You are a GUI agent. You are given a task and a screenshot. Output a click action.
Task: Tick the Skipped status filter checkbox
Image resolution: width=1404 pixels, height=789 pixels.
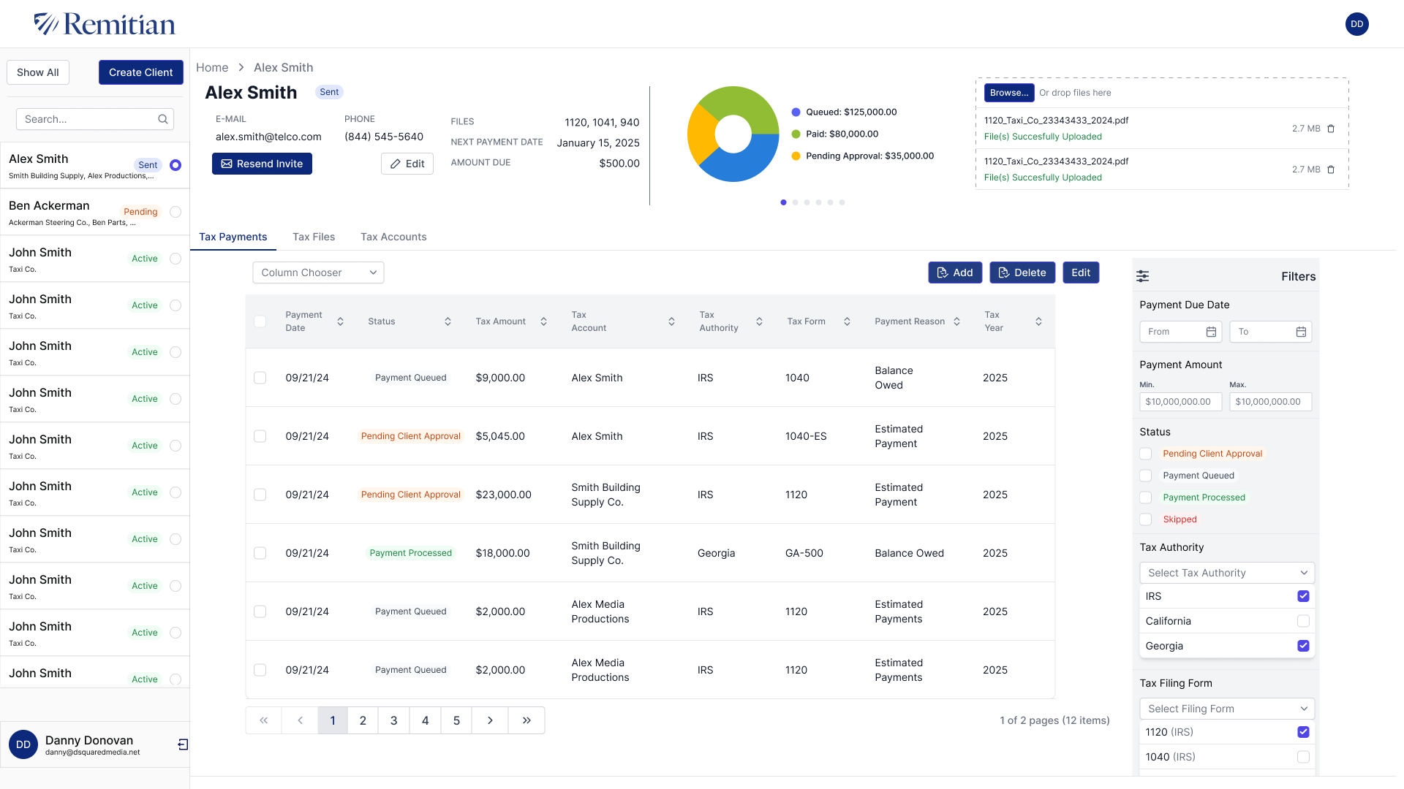point(1146,519)
